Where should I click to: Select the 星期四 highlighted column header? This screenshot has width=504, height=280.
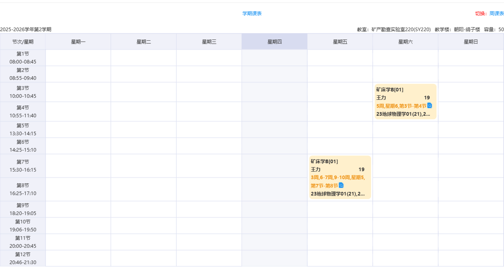[x=274, y=41]
